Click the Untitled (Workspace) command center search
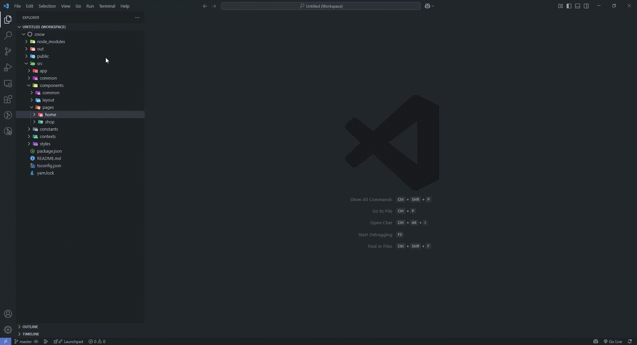The height and width of the screenshot is (345, 637). pos(321,6)
